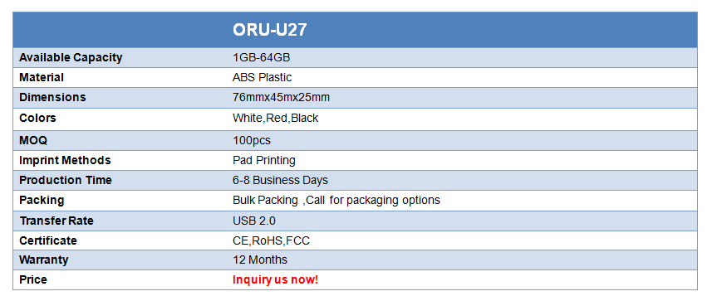Select the Colors row label
The height and width of the screenshot is (301, 722).
[37, 118]
